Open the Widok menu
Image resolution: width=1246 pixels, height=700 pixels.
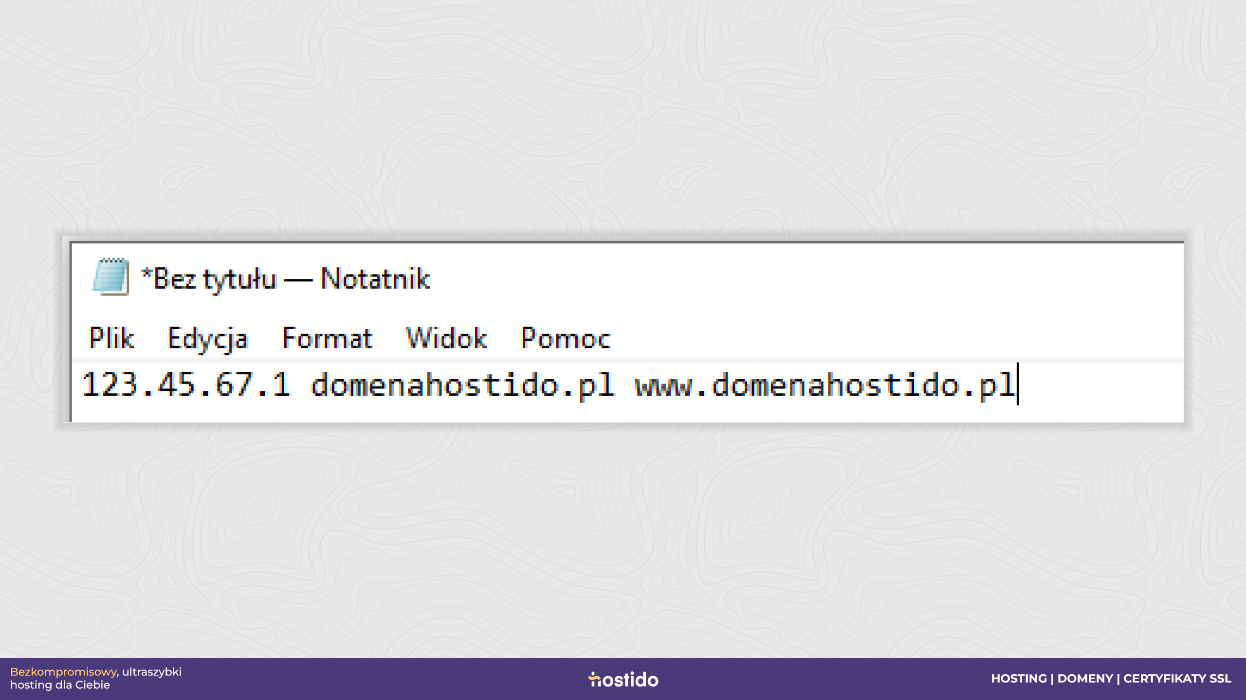click(446, 338)
